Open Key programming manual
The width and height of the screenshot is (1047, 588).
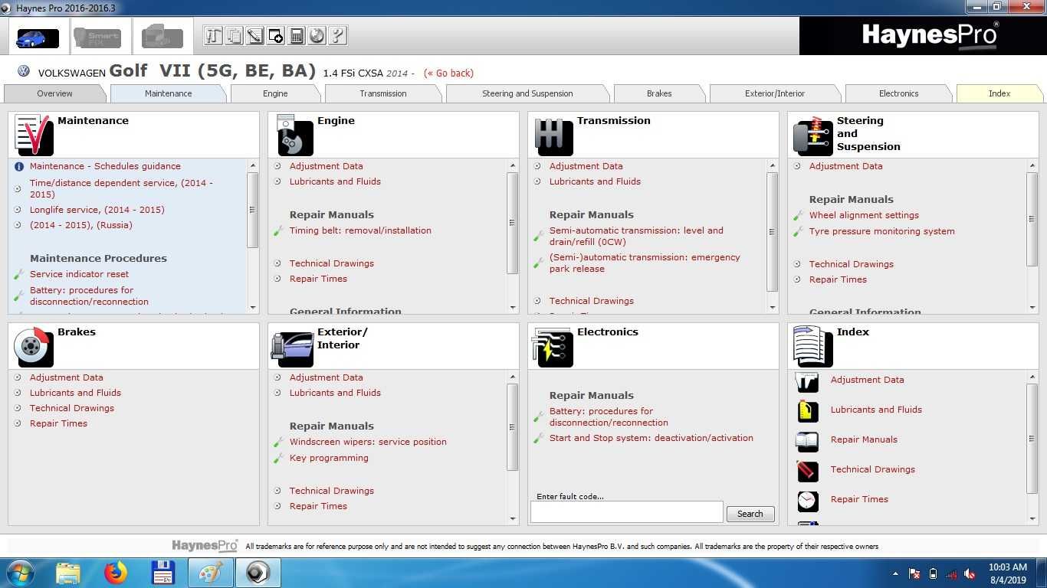coord(329,458)
